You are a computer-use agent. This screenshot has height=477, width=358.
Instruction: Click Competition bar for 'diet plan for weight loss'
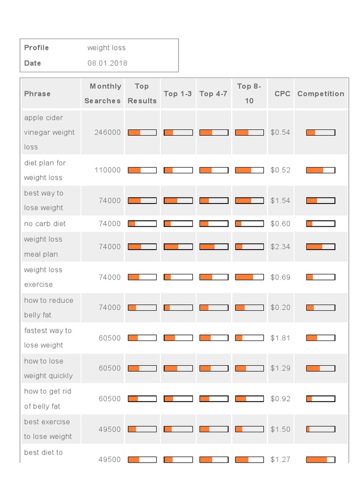(x=321, y=170)
